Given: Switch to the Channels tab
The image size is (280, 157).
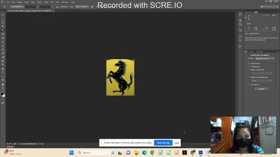Looking at the screenshot, I should tap(259, 51).
